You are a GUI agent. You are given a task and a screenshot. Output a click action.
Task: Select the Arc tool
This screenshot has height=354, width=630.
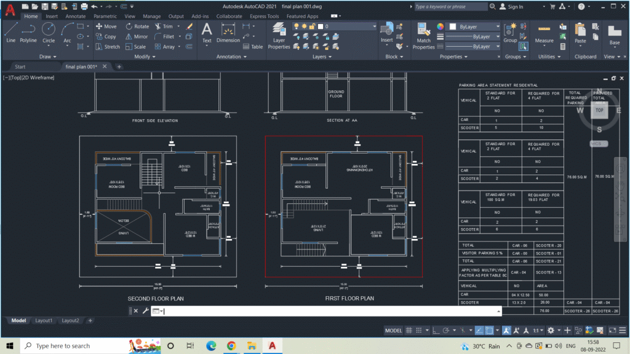coord(67,33)
